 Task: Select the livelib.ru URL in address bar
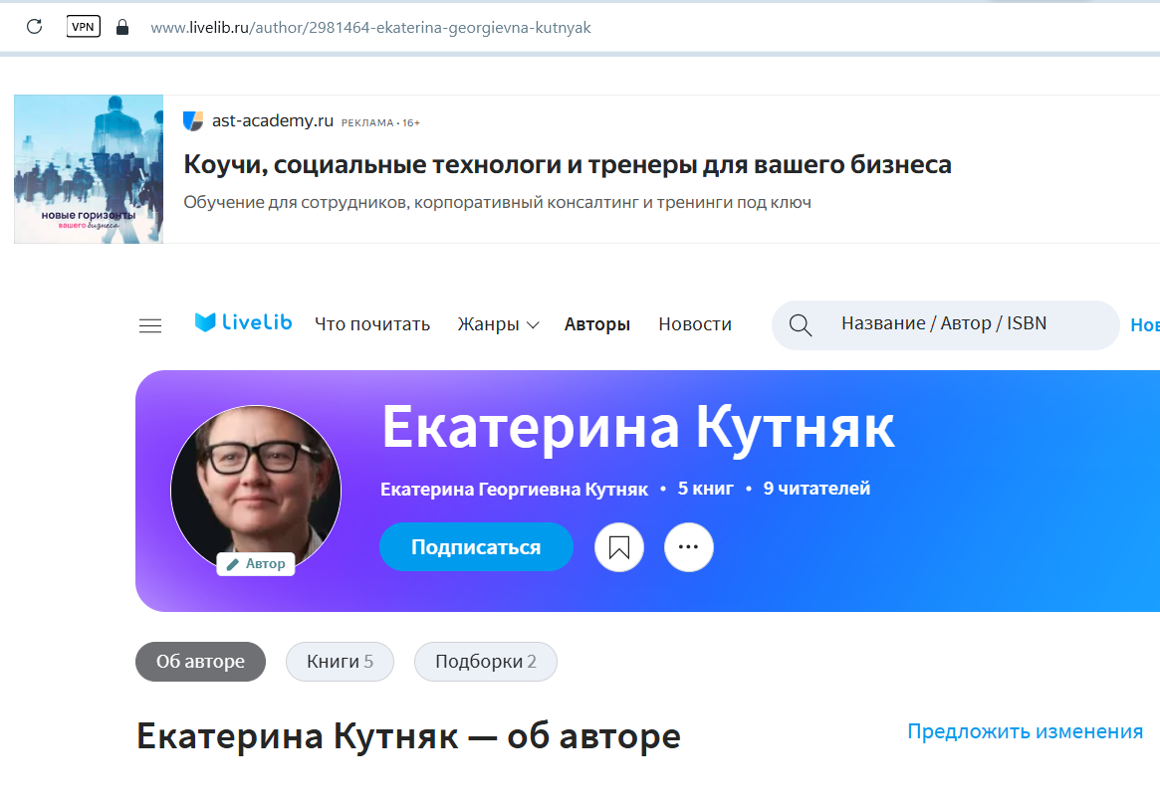pos(370,27)
